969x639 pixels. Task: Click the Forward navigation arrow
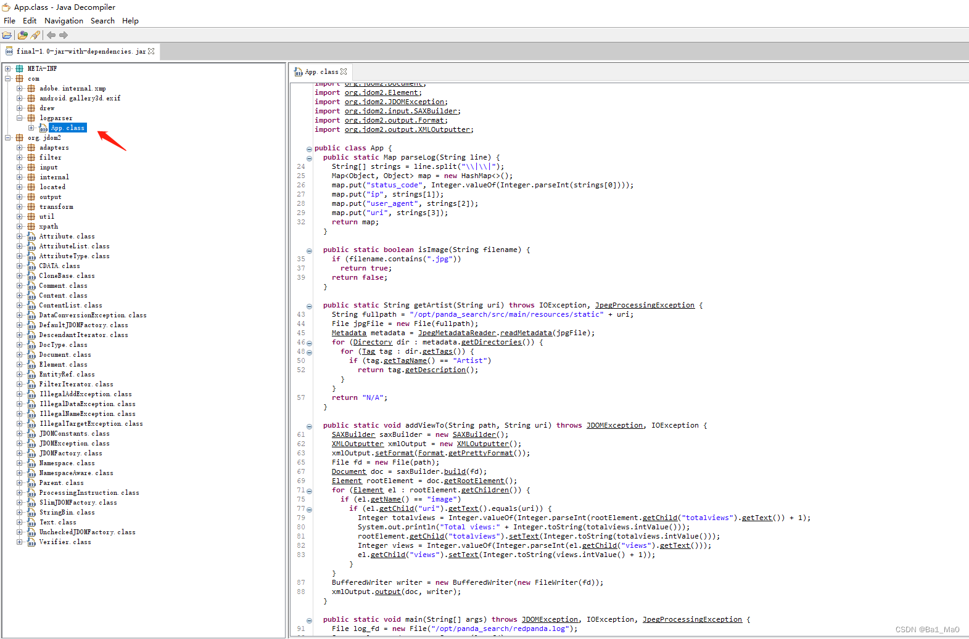(x=64, y=35)
